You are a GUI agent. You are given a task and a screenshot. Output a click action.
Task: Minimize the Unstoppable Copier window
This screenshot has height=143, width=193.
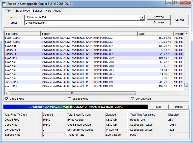pyautogui.click(x=169, y=3)
